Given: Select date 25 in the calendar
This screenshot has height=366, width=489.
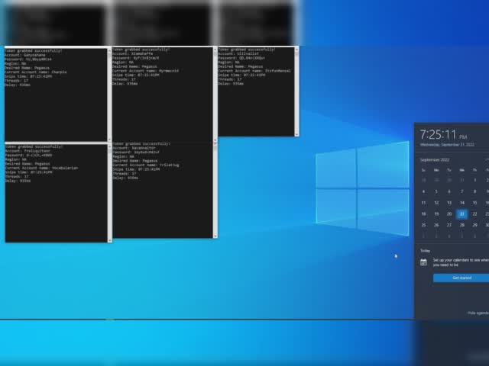Looking at the screenshot, I should [423, 225].
